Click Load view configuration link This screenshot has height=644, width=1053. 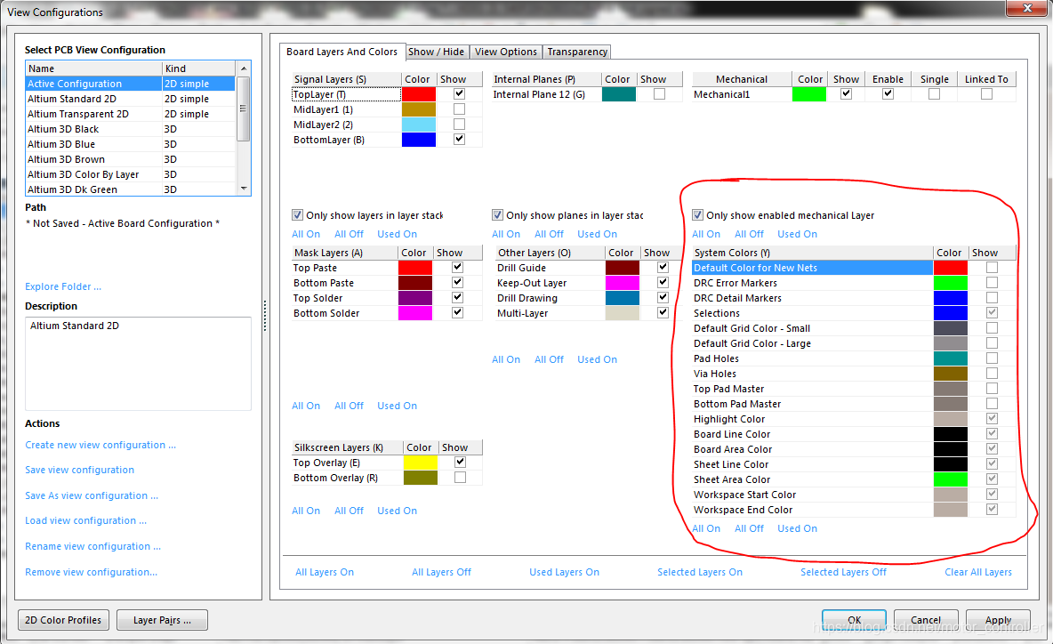[x=85, y=520]
